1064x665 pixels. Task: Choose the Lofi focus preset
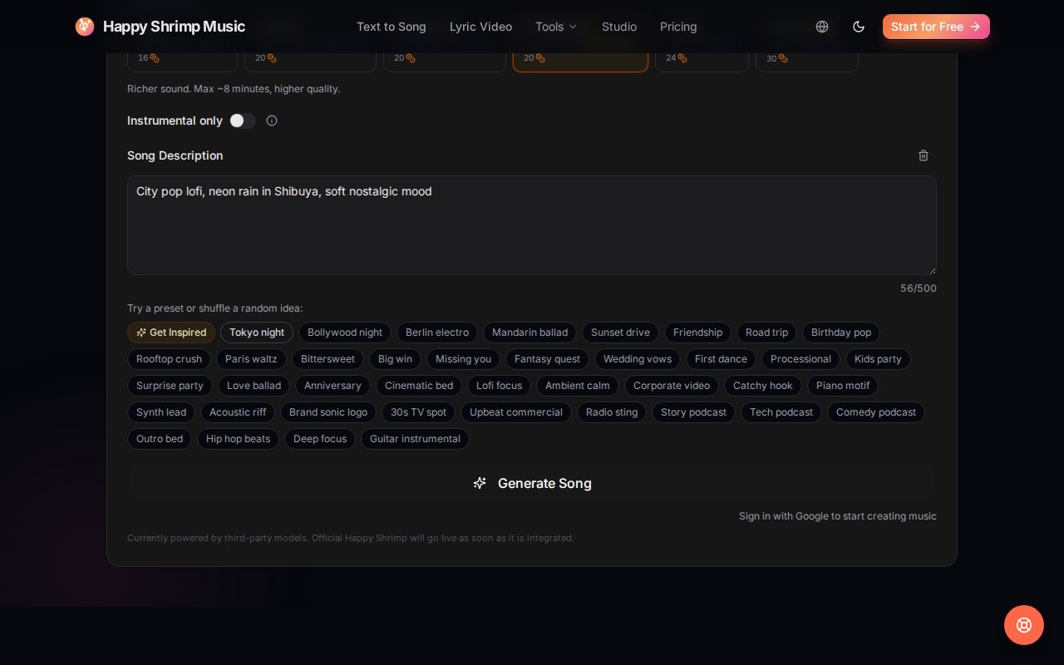(499, 386)
